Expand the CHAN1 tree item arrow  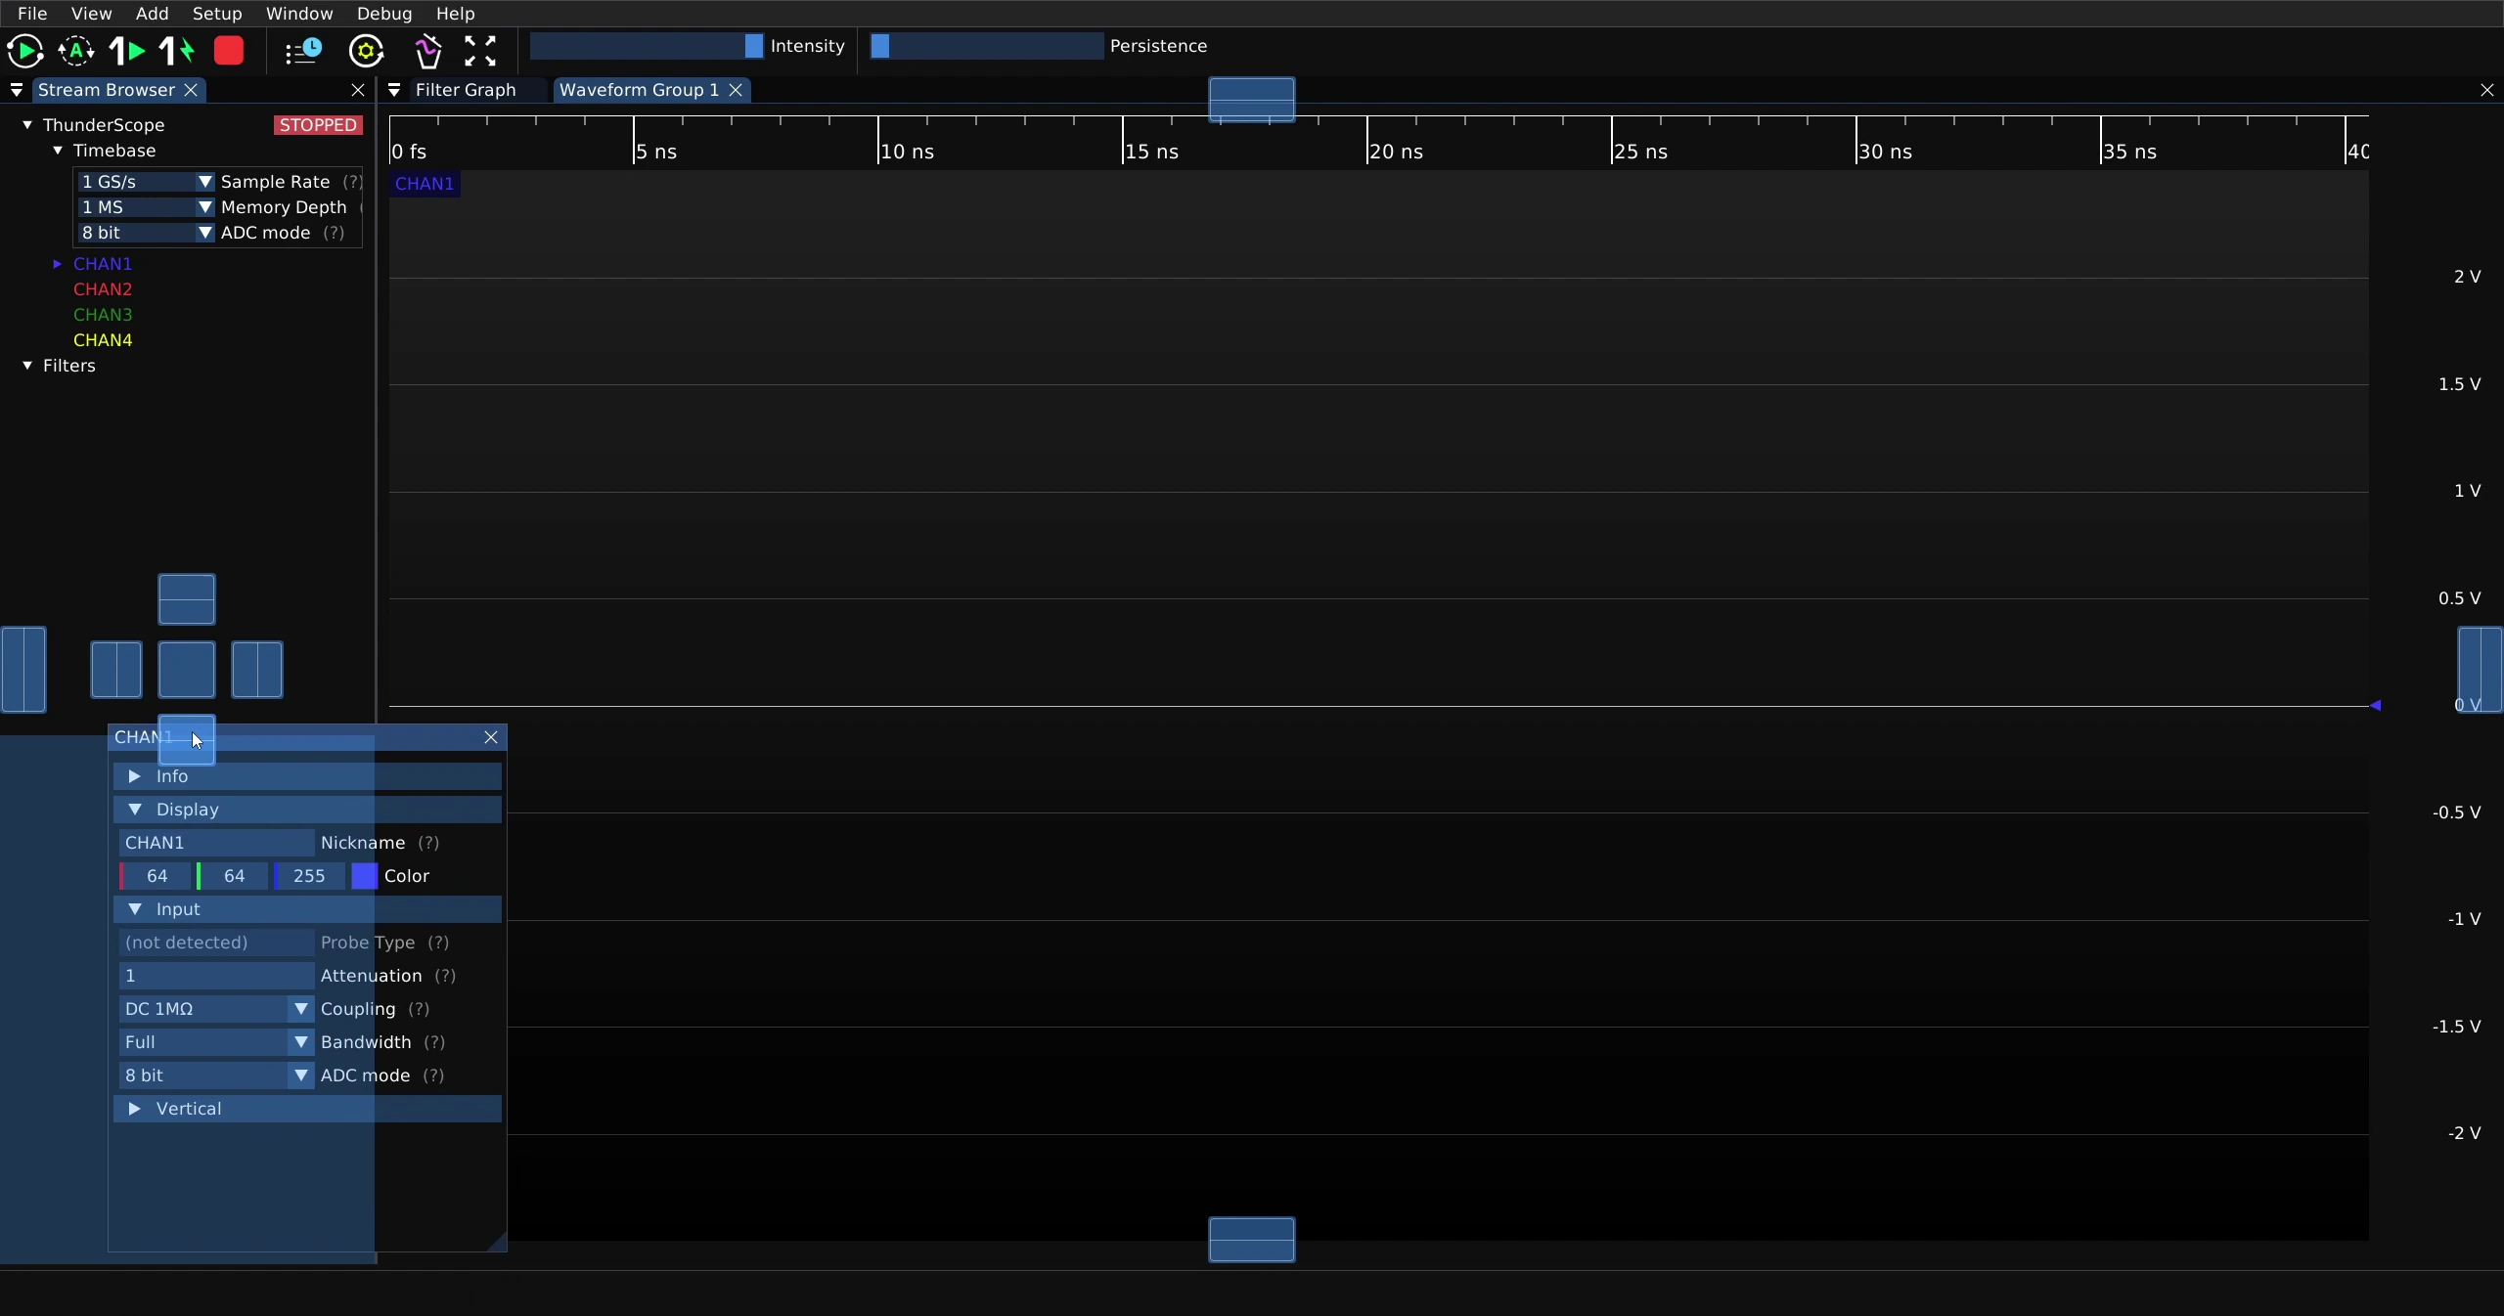click(x=58, y=264)
